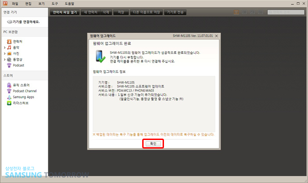Click the 기기명 SHW-M110S line
Screen dimensions: 308x183
tap(116, 82)
